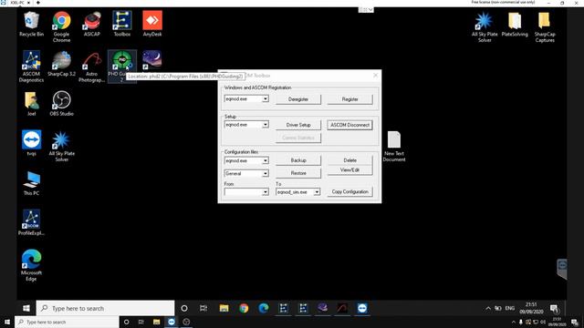Close the EQMOD Toolbox dialog

(375, 75)
